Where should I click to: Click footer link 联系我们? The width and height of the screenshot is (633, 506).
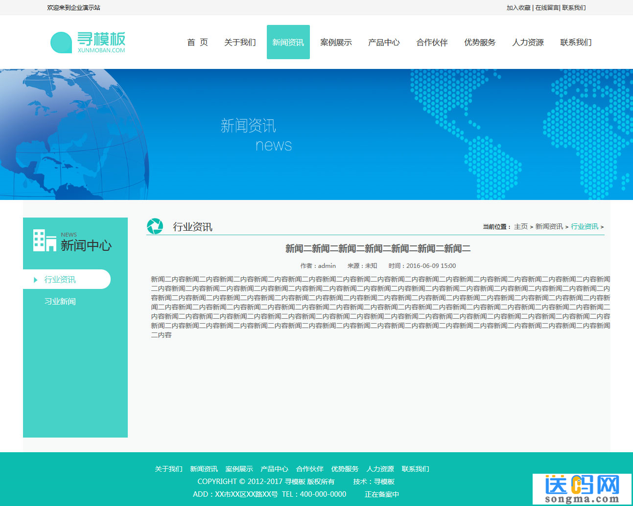(x=415, y=469)
